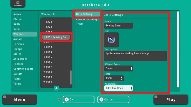
Task: Click the Basic Settings panel scrollbar
Action: coord(178,49)
